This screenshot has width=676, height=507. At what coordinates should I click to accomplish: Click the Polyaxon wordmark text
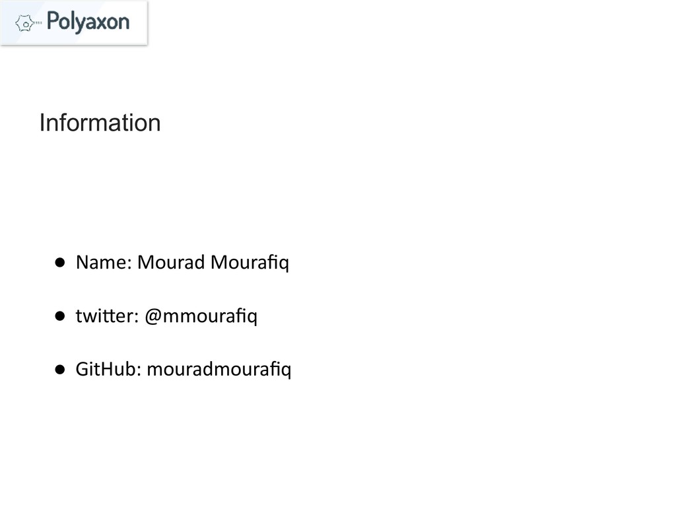coord(88,22)
